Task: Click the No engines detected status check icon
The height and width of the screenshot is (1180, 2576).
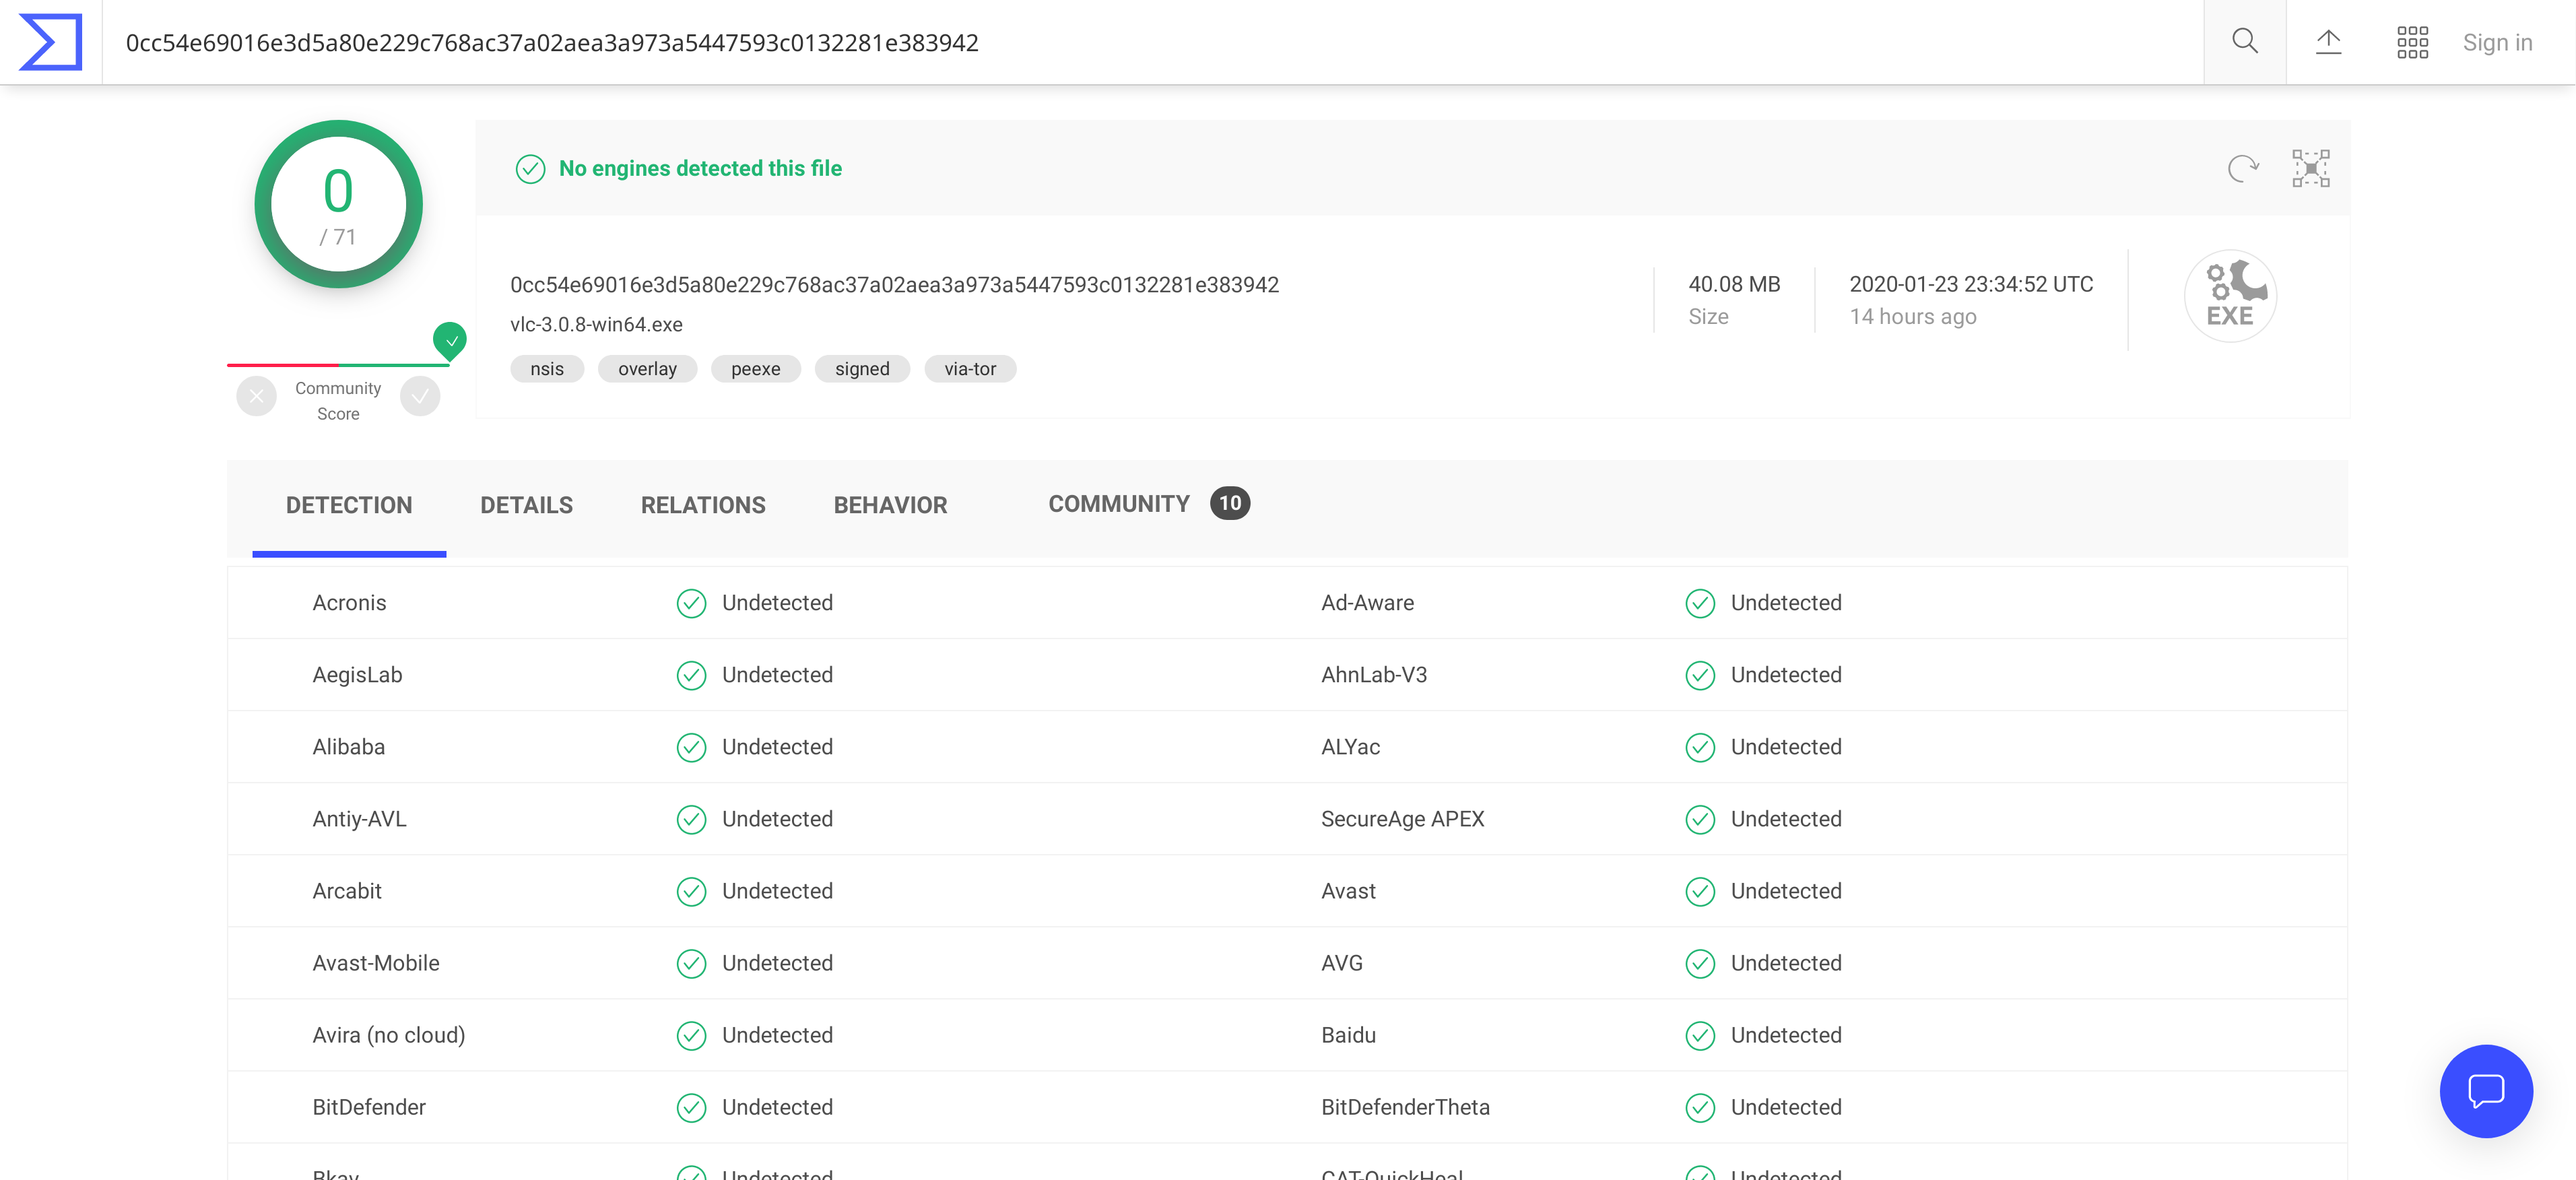Action: click(530, 169)
